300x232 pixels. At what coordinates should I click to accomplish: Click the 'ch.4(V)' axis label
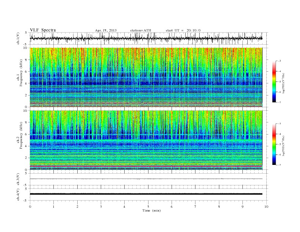[18, 194]
